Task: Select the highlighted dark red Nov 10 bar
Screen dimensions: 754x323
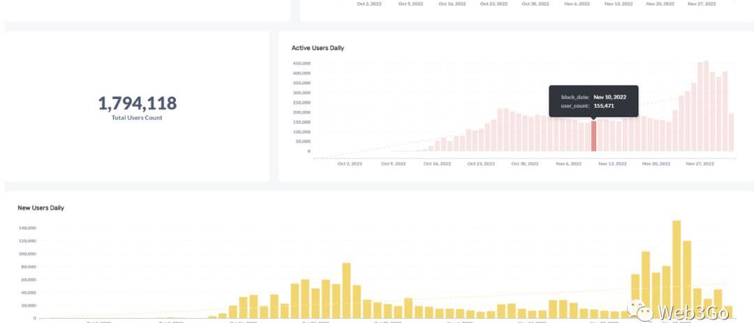Action: [594, 136]
